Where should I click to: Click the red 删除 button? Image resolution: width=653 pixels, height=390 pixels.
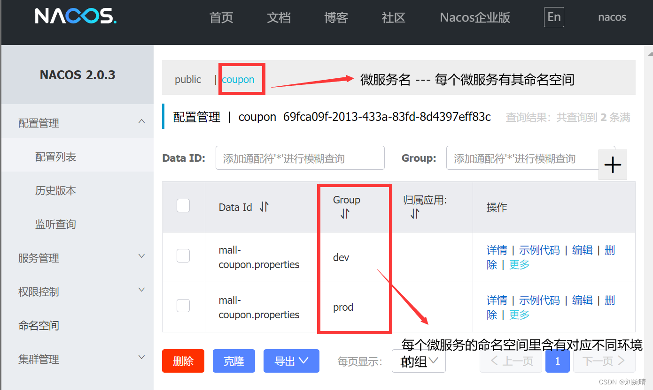[183, 361]
